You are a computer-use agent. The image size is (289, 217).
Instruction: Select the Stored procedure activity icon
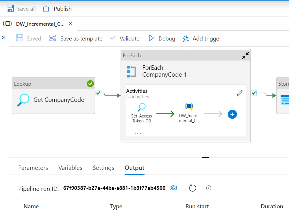click(x=285, y=100)
